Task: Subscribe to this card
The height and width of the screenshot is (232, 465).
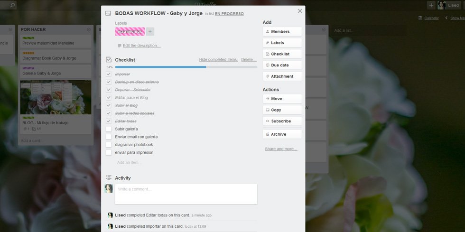Action: tap(282, 121)
